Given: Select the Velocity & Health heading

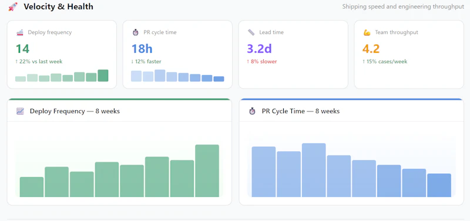Looking at the screenshot, I should pyautogui.click(x=58, y=6).
